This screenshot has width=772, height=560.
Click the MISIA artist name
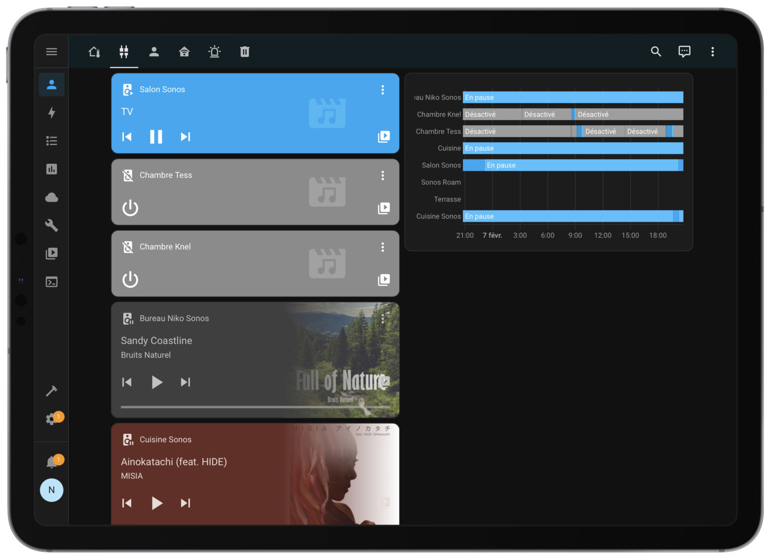(x=132, y=476)
